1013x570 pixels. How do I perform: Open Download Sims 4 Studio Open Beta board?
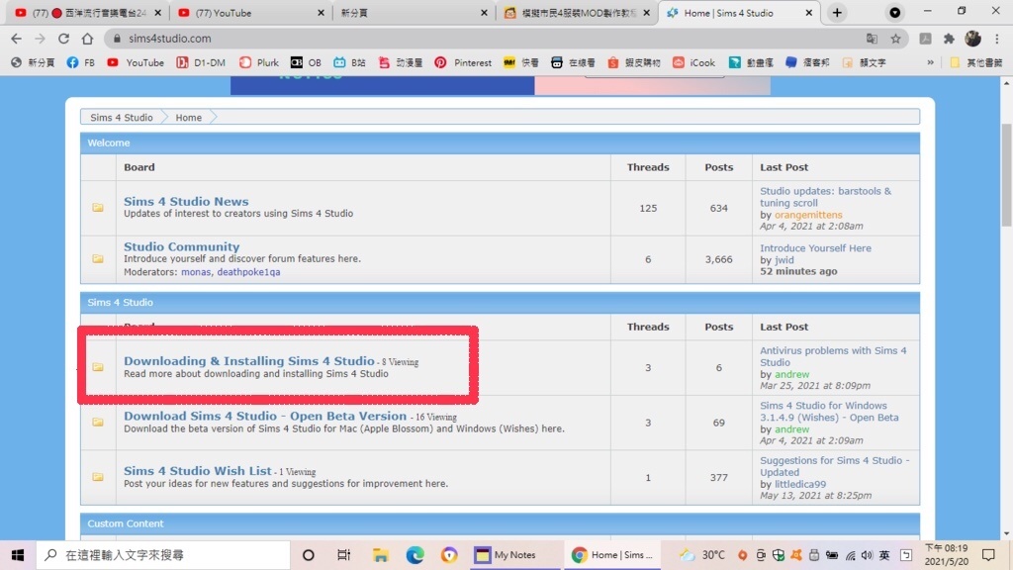pyautogui.click(x=265, y=417)
